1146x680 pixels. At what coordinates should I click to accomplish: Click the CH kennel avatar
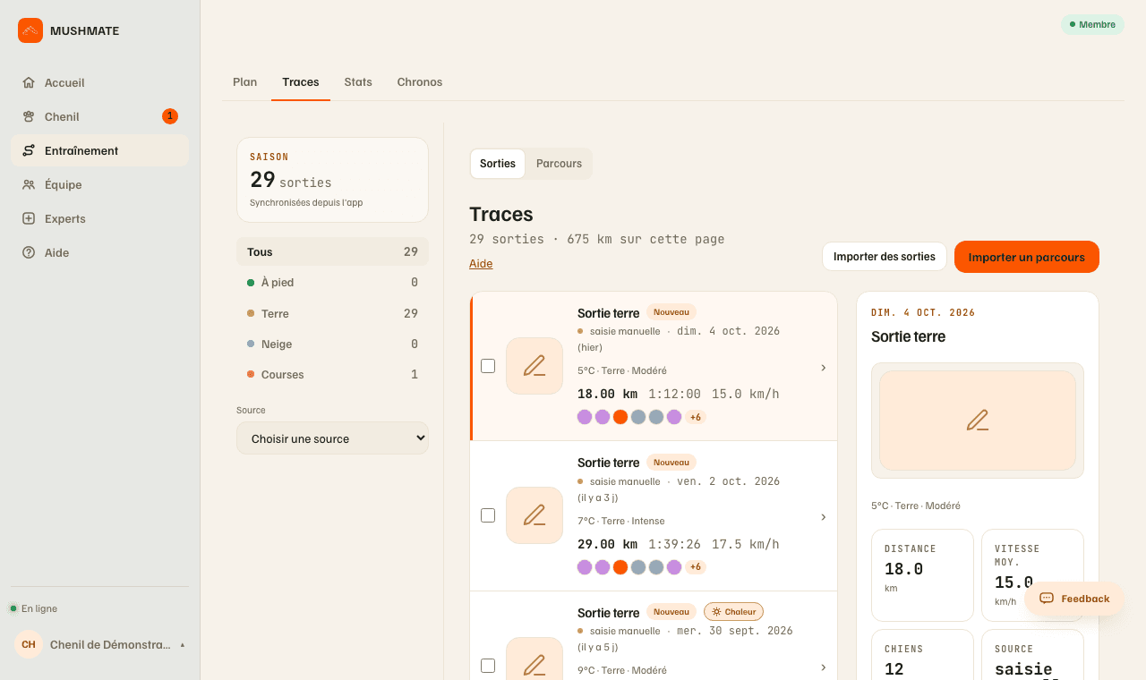[x=29, y=644]
